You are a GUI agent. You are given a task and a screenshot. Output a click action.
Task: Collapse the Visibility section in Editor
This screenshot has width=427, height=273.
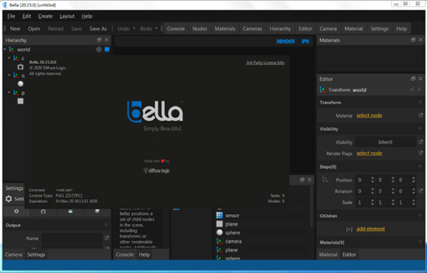(x=420, y=129)
